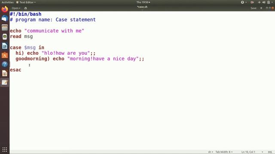Click the volume speaker icon in top bar
Image resolution: width=275 pixels, height=154 pixels.
(x=264, y=2)
